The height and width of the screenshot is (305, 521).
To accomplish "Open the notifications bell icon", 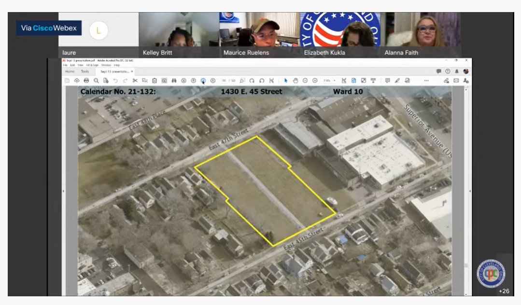I will pos(457,71).
